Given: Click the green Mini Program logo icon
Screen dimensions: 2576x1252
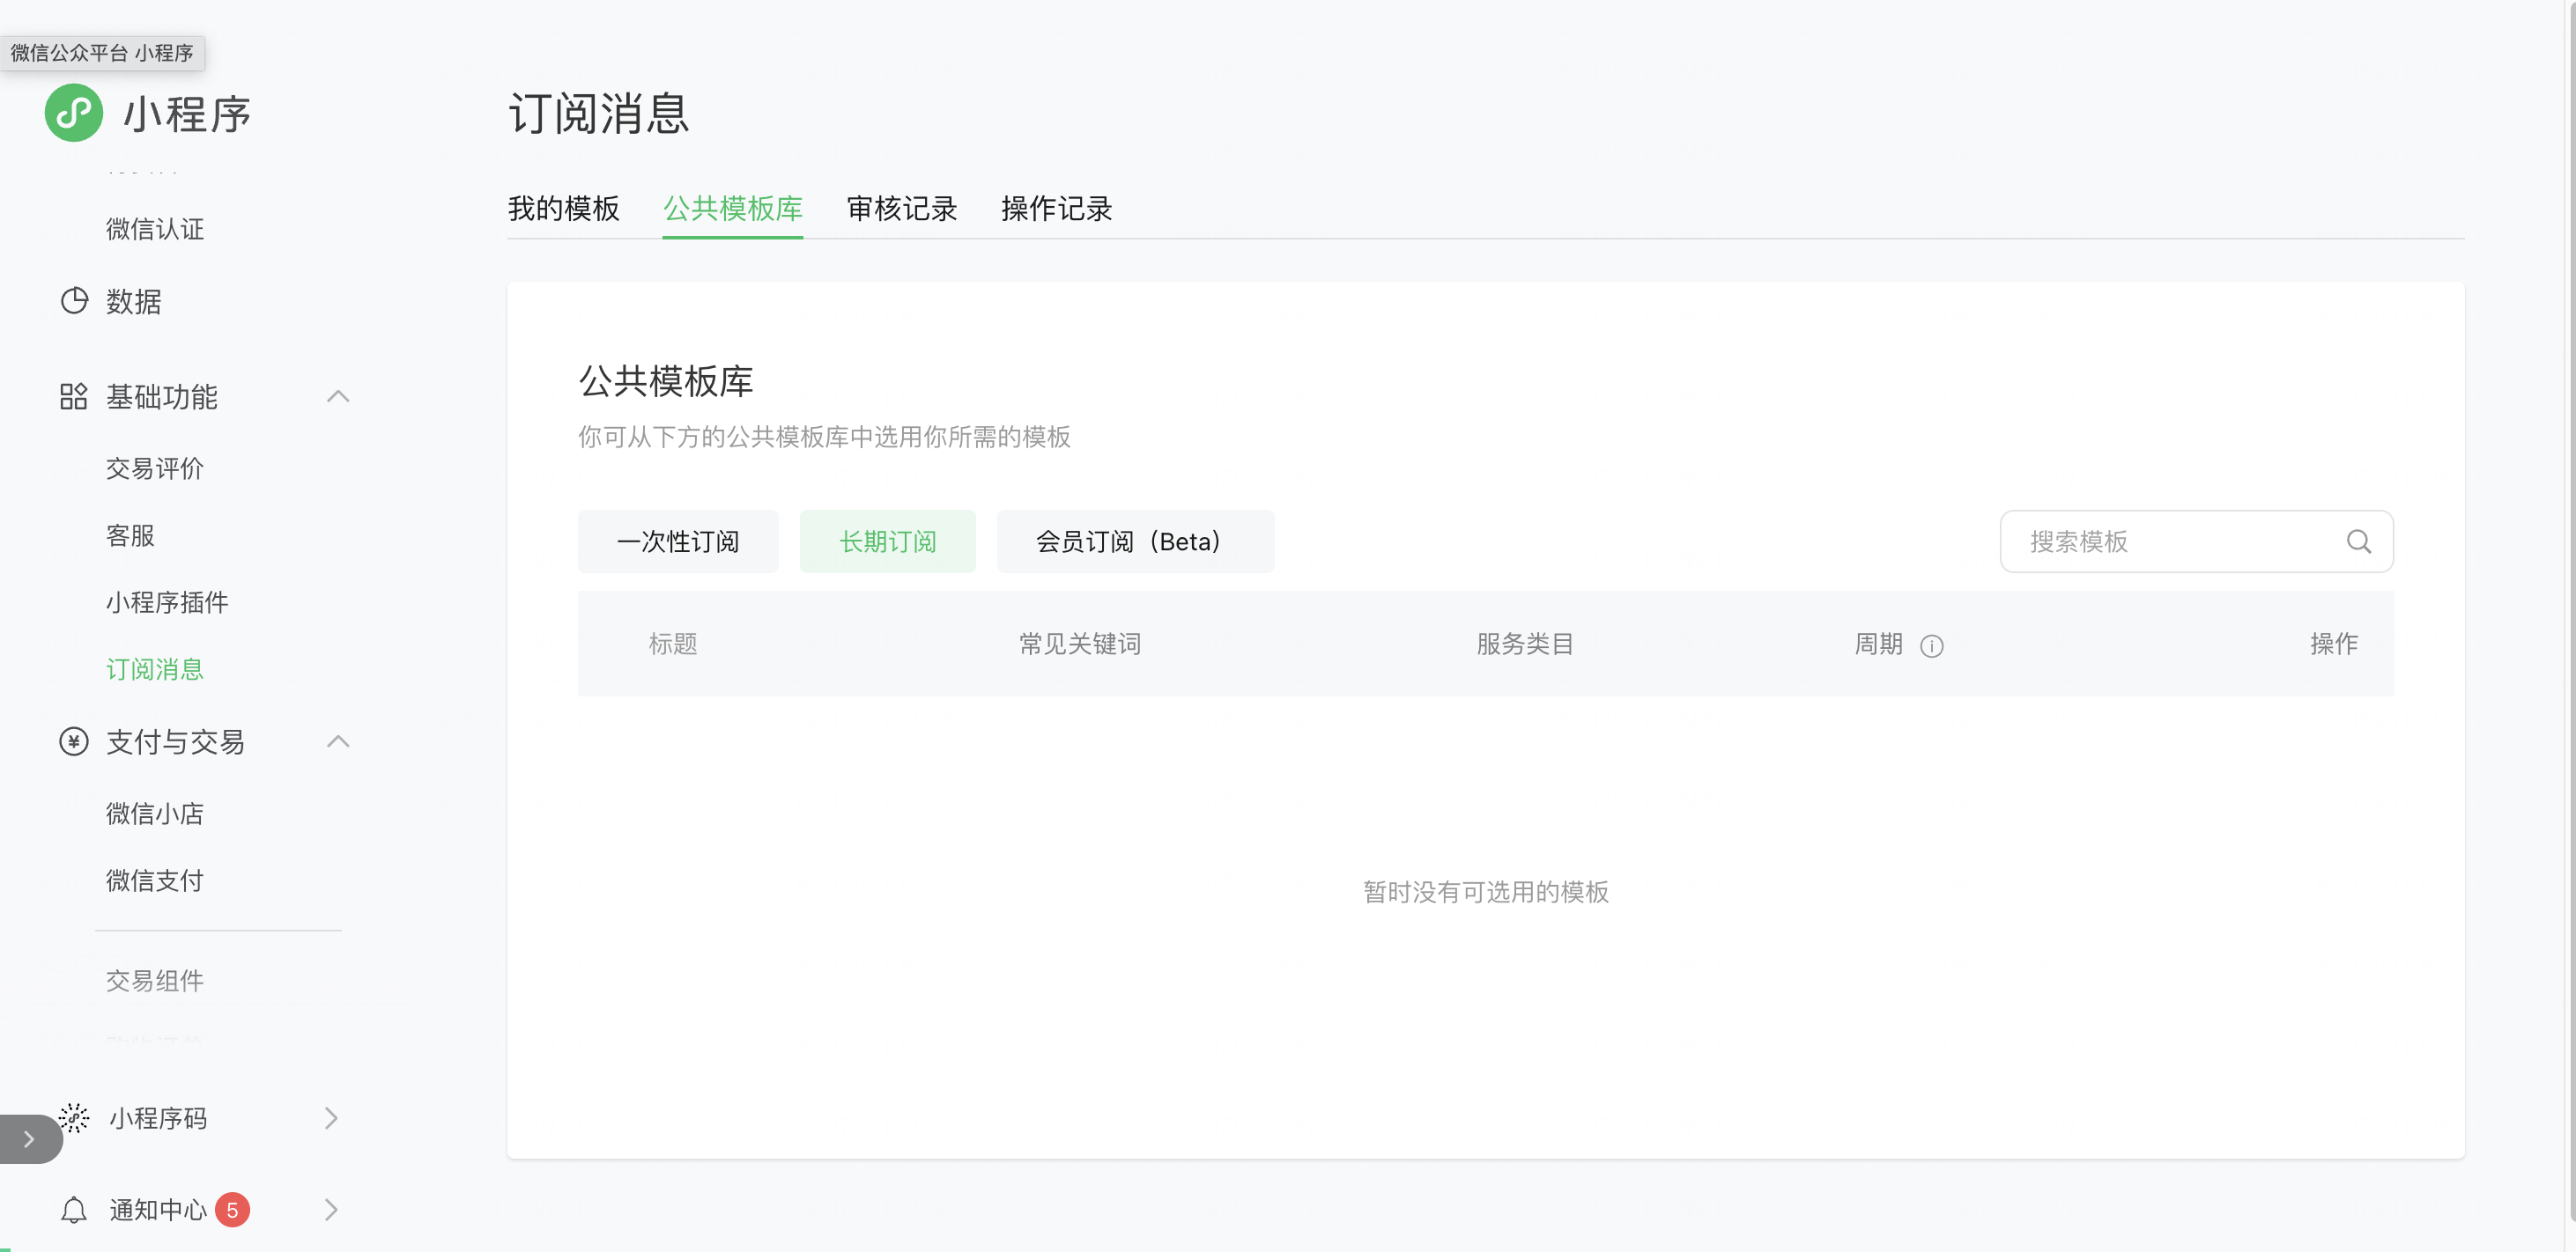Looking at the screenshot, I should [x=73, y=113].
